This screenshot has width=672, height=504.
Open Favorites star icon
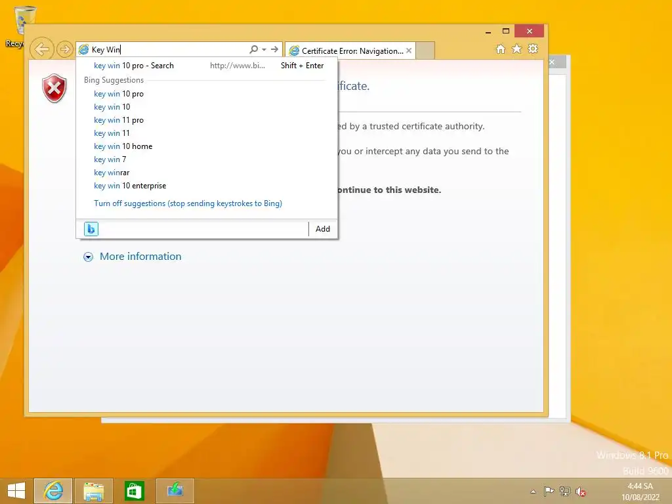517,49
